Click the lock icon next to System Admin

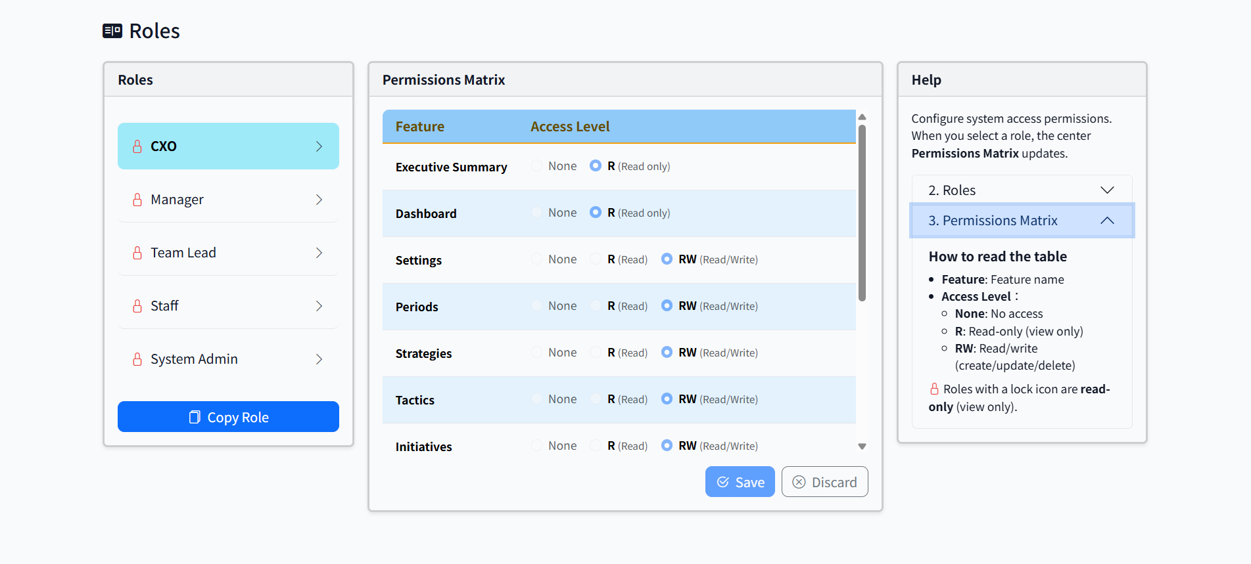point(137,358)
